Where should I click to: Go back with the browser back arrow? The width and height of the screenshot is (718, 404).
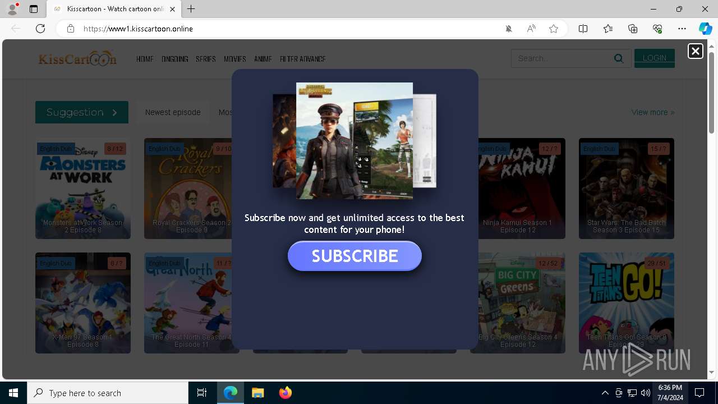coord(16,29)
